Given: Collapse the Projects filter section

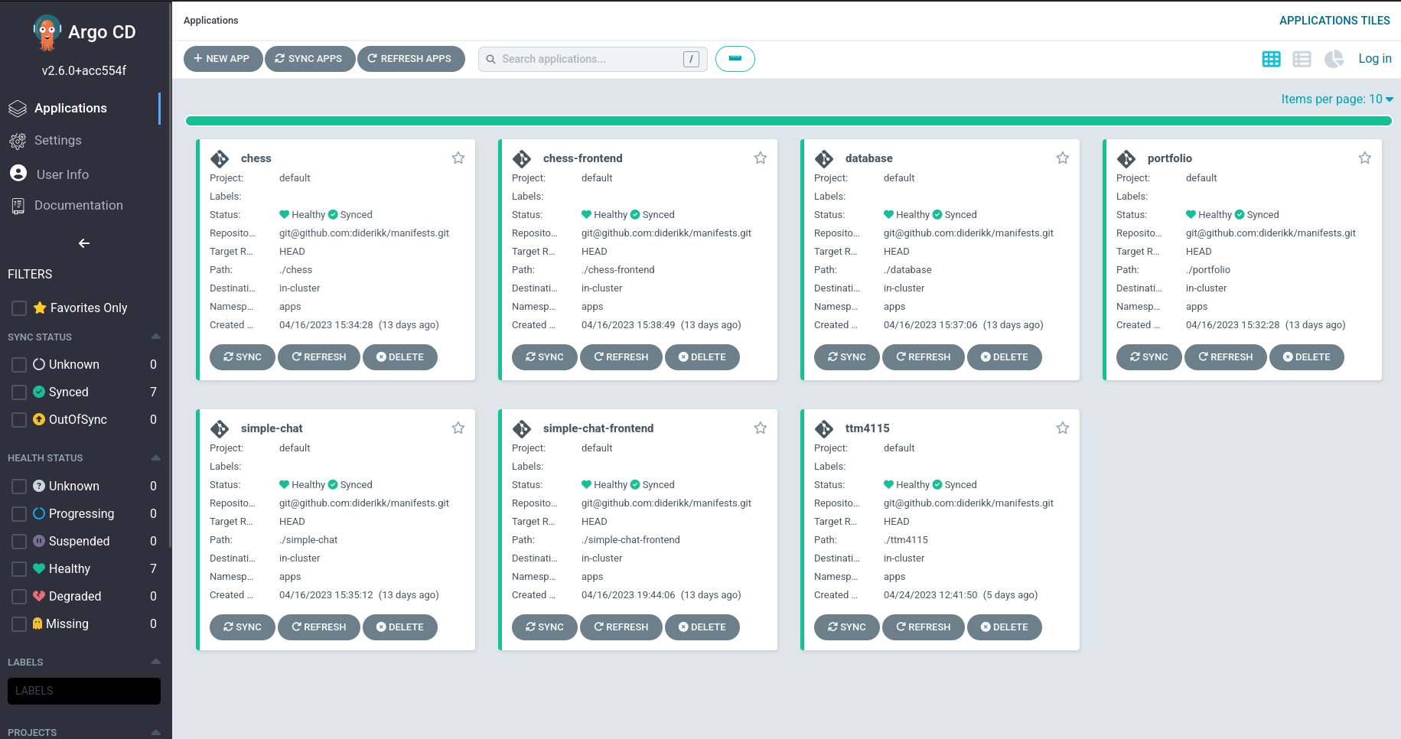Looking at the screenshot, I should pos(156,732).
